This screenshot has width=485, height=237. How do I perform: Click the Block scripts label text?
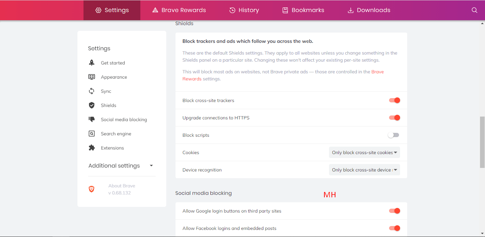(x=196, y=135)
